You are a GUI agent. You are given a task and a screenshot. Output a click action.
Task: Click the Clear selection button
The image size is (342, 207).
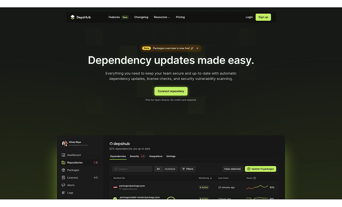click(233, 169)
